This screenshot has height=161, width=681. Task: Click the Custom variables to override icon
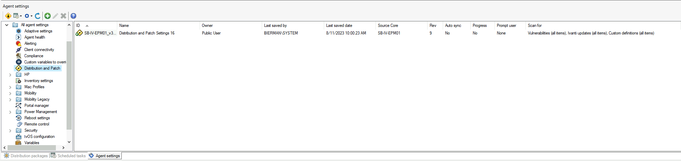click(x=19, y=62)
